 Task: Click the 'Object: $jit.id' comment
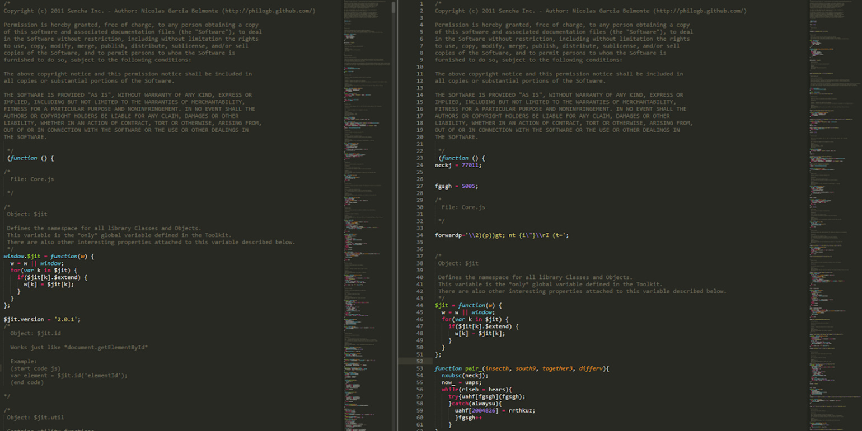click(35, 333)
